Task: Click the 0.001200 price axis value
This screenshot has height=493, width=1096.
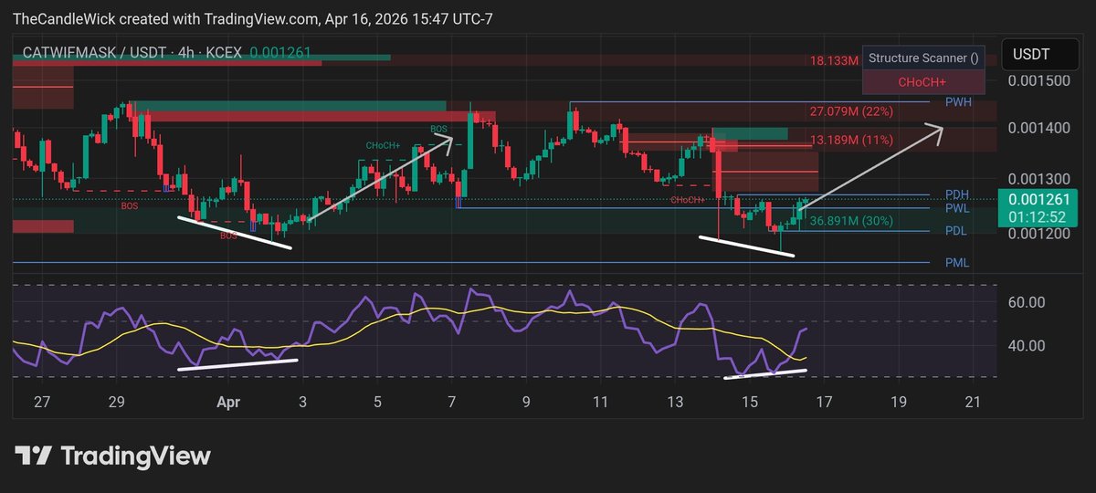Action: coord(1038,234)
